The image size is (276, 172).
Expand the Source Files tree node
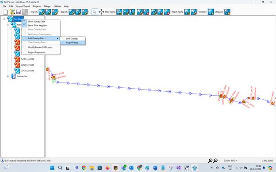[8, 76]
